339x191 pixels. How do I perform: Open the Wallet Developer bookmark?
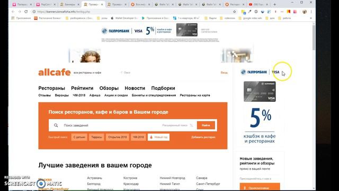pyautogui.click(x=124, y=18)
